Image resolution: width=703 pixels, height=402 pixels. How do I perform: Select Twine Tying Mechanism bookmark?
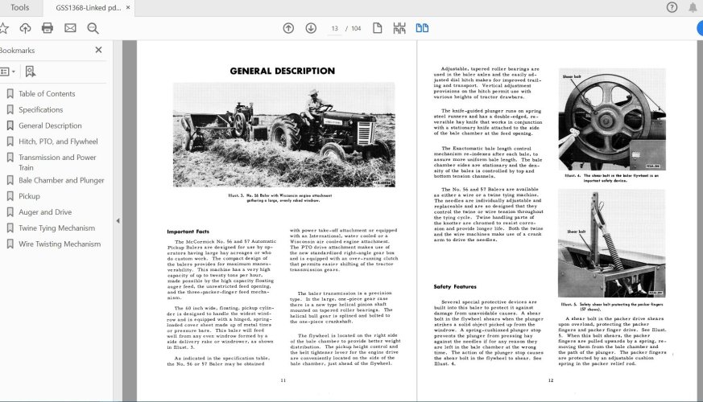coord(57,228)
